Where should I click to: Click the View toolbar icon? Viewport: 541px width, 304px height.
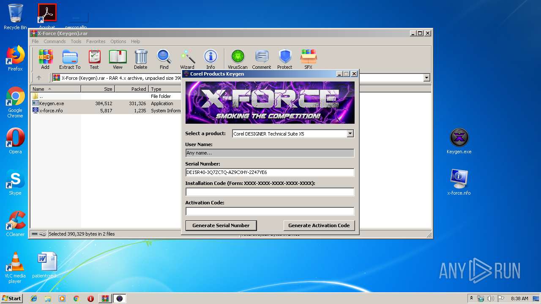pos(117,59)
